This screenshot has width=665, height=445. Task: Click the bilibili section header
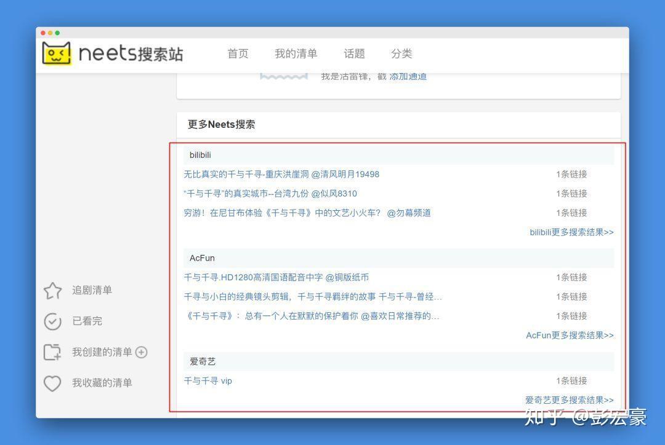click(x=398, y=156)
